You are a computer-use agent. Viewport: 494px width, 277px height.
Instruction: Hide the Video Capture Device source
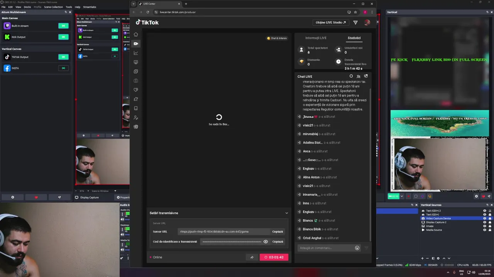tap(485, 219)
